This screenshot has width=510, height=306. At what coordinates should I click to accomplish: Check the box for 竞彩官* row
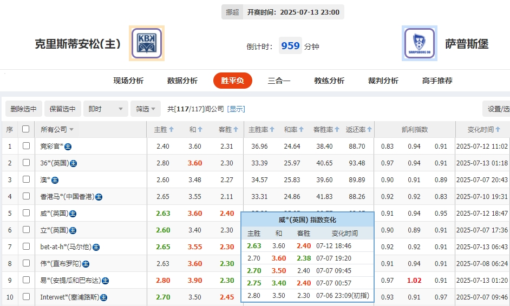click(x=26, y=146)
